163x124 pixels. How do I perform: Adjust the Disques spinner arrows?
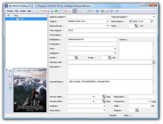(x=137, y=110)
